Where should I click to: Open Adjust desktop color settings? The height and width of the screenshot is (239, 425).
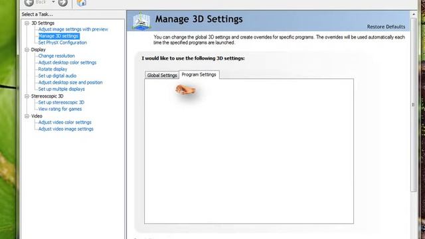[67, 62]
